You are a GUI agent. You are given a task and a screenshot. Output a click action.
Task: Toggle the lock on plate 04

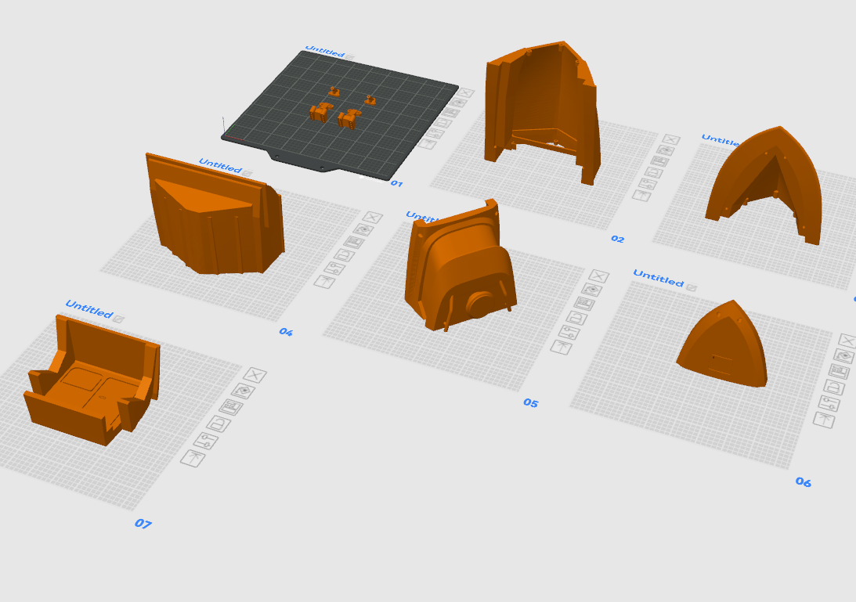(x=345, y=255)
